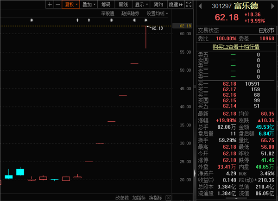Open the 复权 dropdown
This screenshot has height=201, width=278.
[x=71, y=4]
